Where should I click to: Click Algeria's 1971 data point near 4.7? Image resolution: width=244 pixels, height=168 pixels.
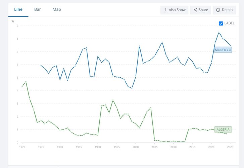[26, 82]
